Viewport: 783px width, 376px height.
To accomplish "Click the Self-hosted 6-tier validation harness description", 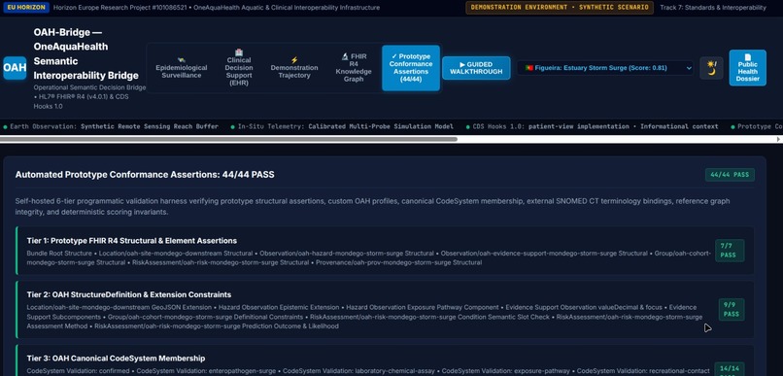I will 372,206.
